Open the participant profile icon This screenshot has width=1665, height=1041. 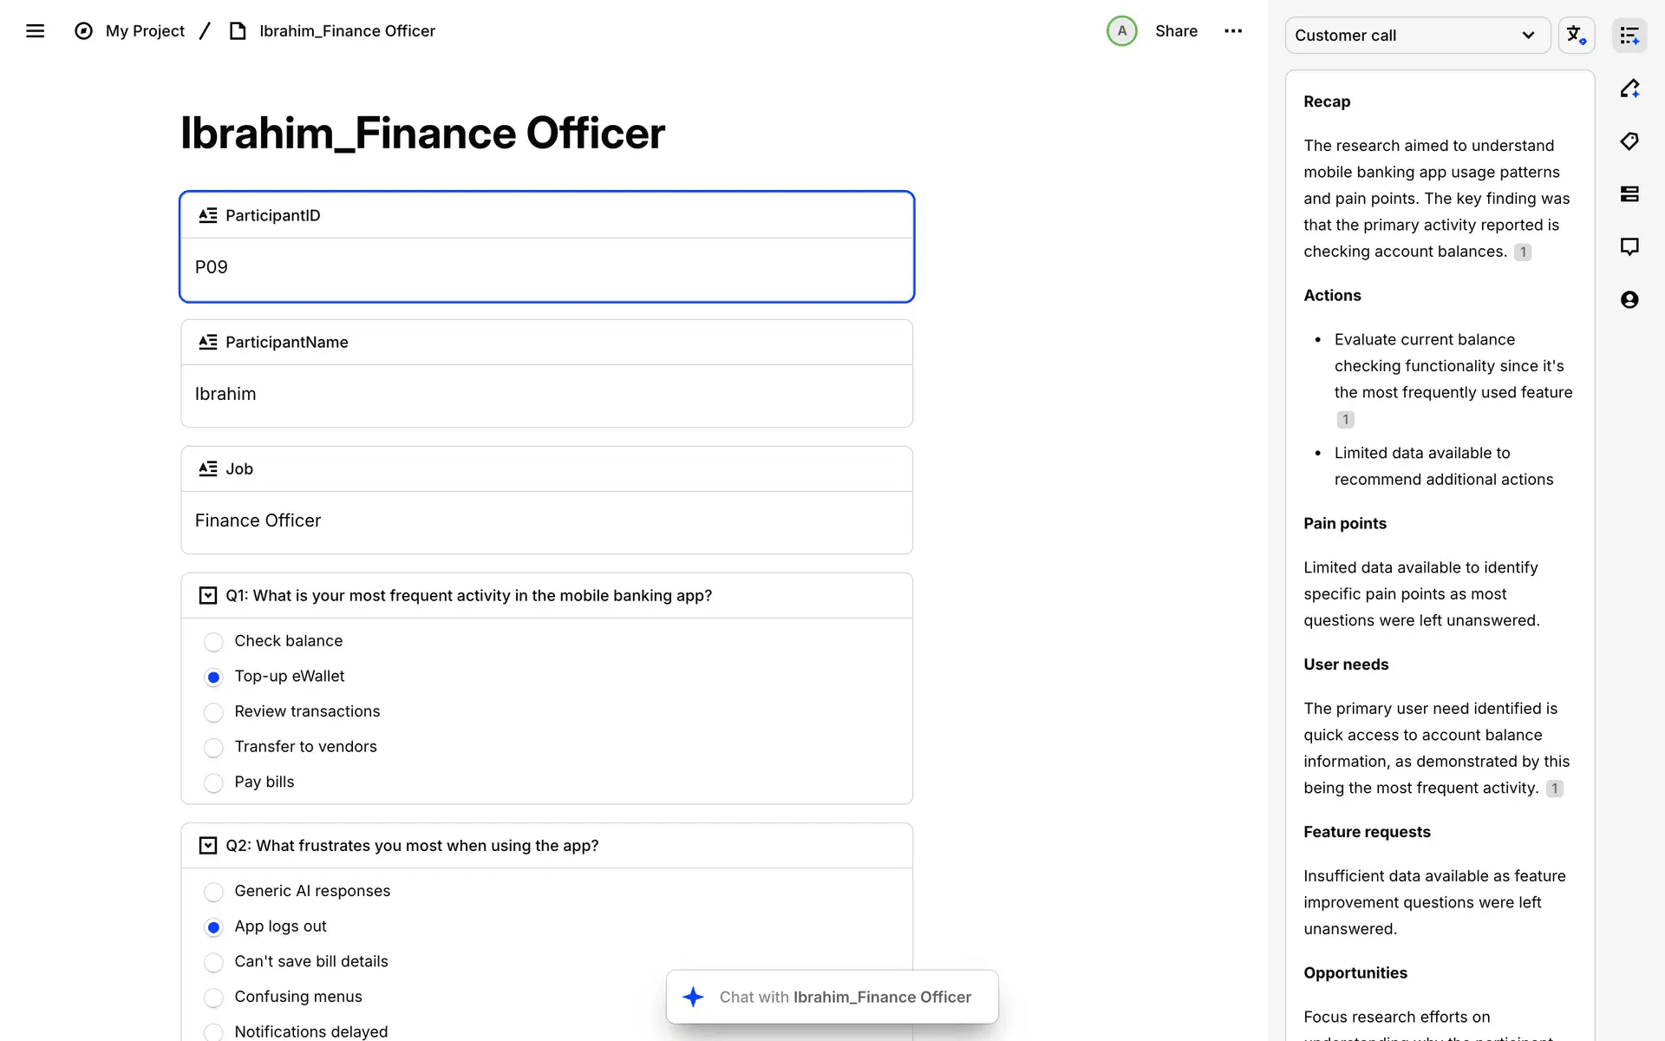click(1629, 300)
